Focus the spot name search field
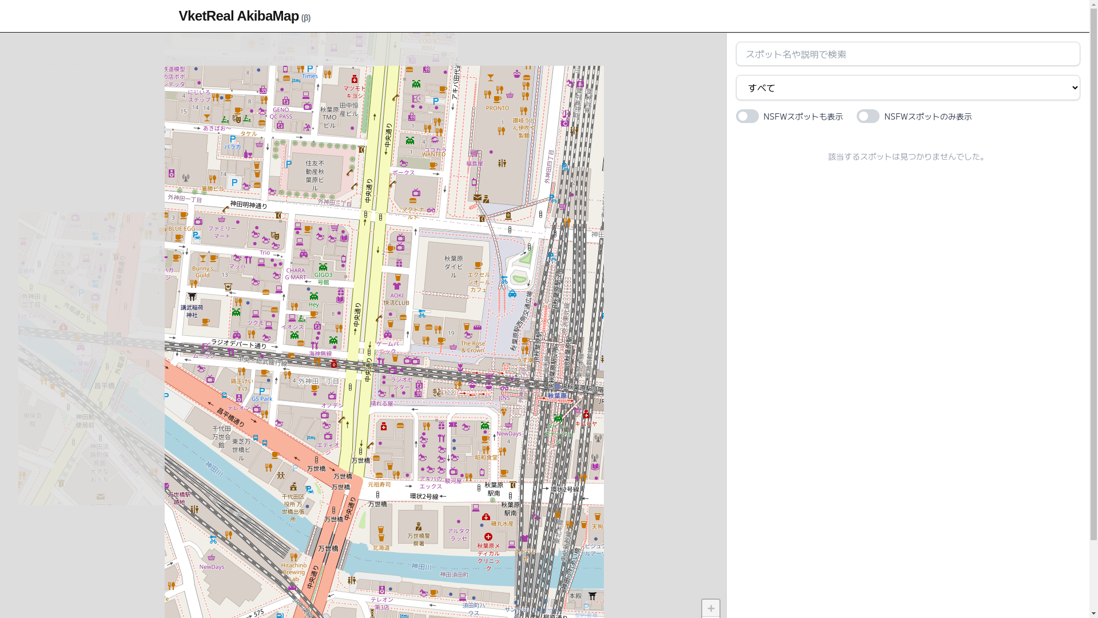The height and width of the screenshot is (618, 1098). pyautogui.click(x=908, y=54)
